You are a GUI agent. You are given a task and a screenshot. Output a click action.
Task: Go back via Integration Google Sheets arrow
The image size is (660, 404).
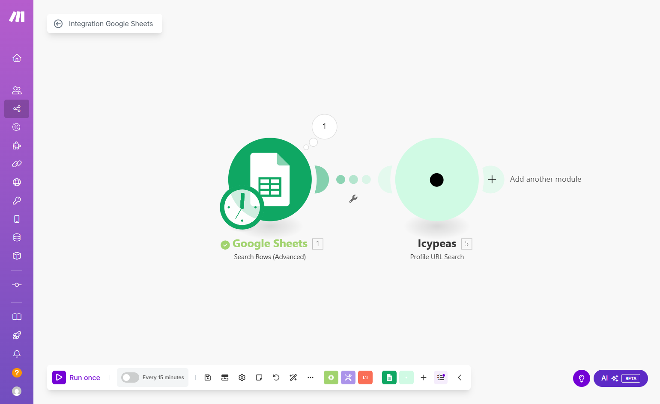[x=58, y=24]
